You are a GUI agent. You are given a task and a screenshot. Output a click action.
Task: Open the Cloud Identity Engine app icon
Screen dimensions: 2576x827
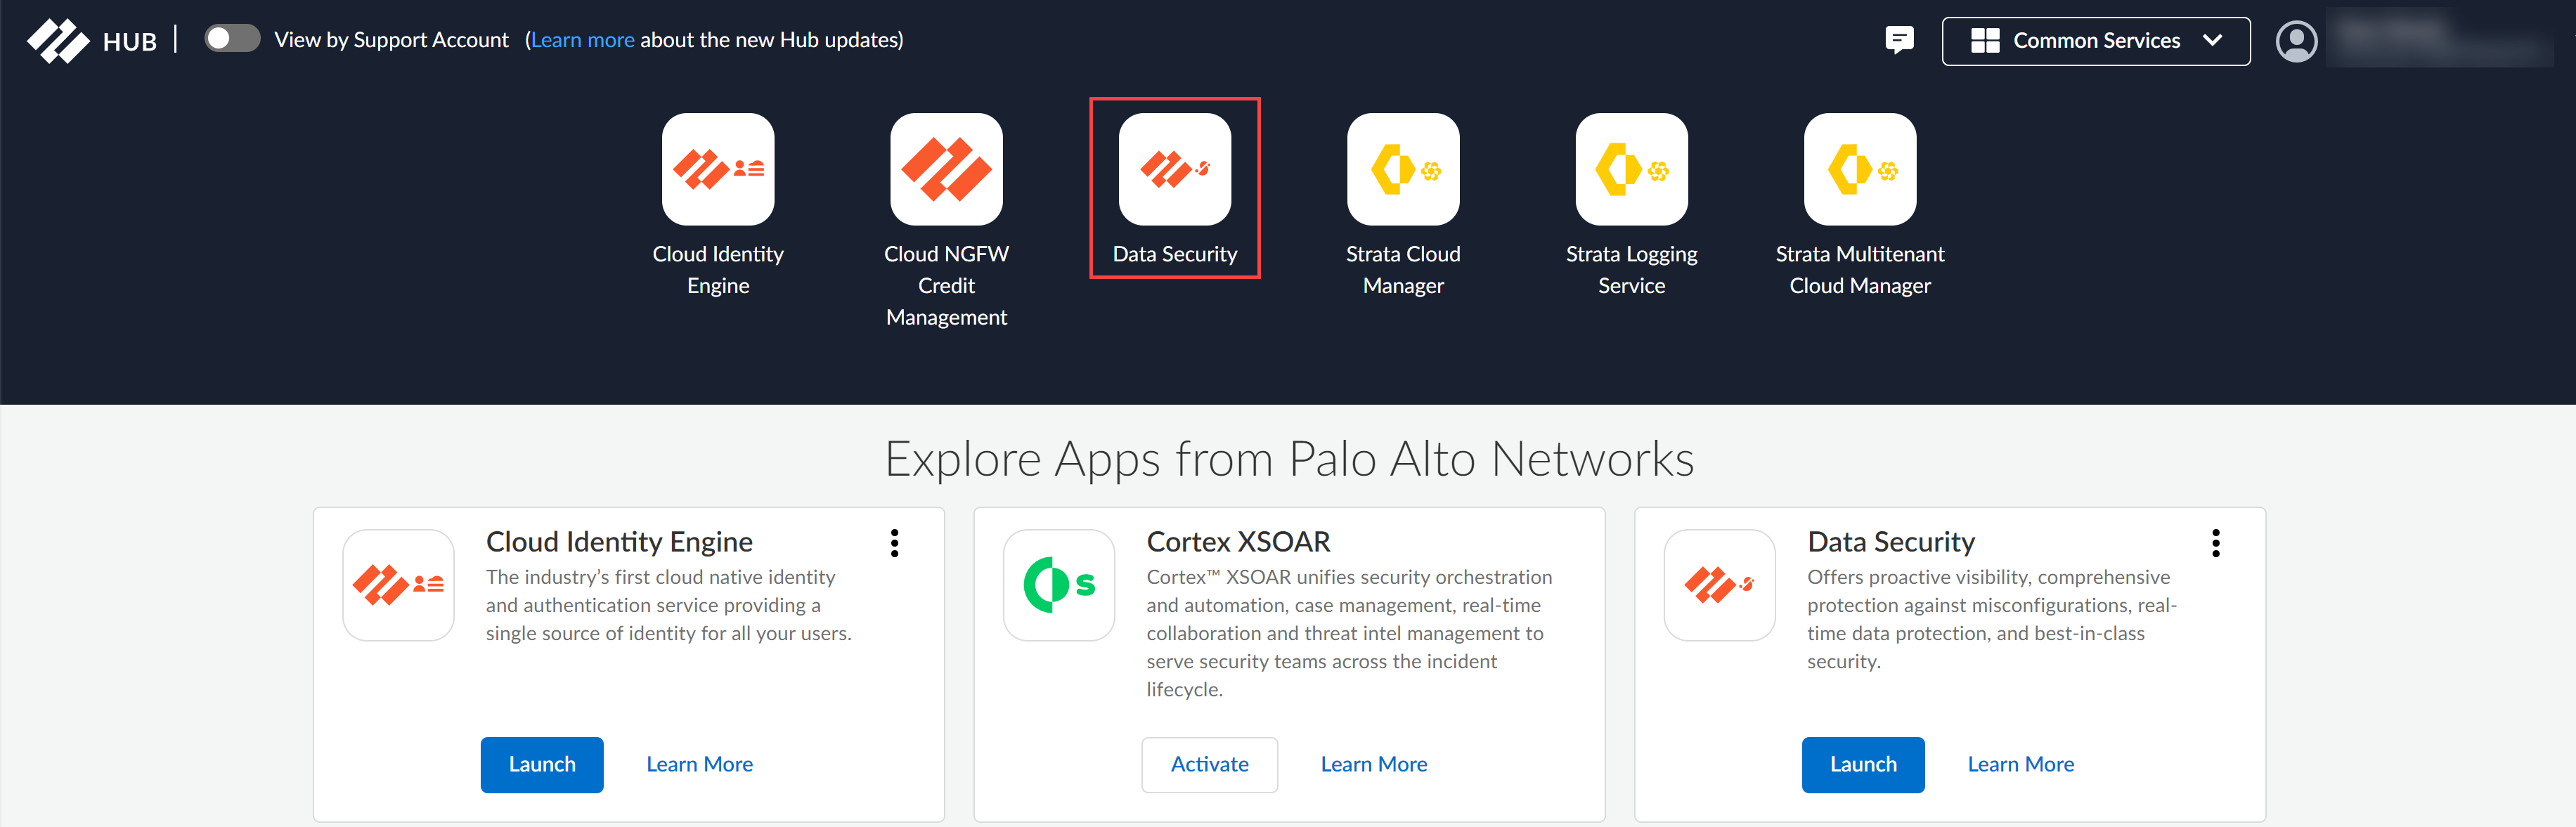tap(717, 169)
